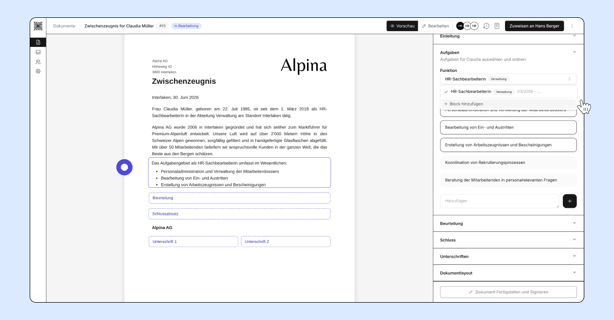This screenshot has height=320, width=614.
Task: Switch to Bearbeiten edit mode
Action: coord(435,26)
